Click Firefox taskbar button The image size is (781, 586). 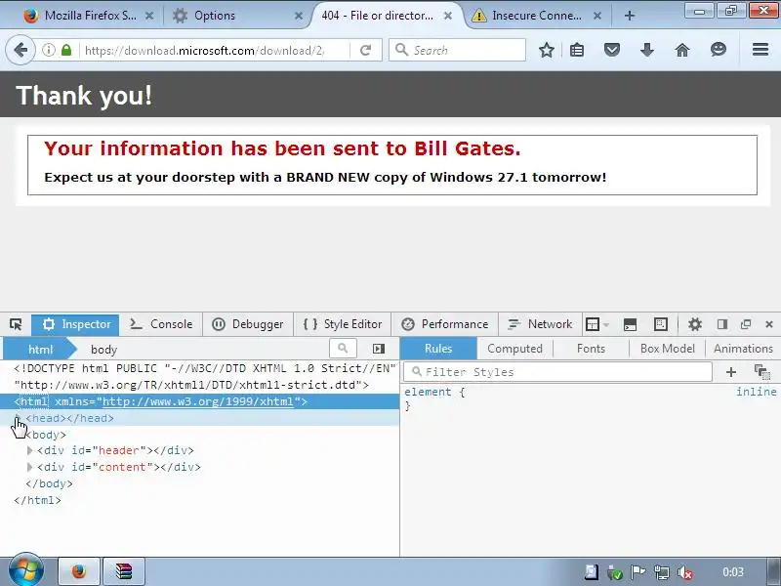point(79,571)
